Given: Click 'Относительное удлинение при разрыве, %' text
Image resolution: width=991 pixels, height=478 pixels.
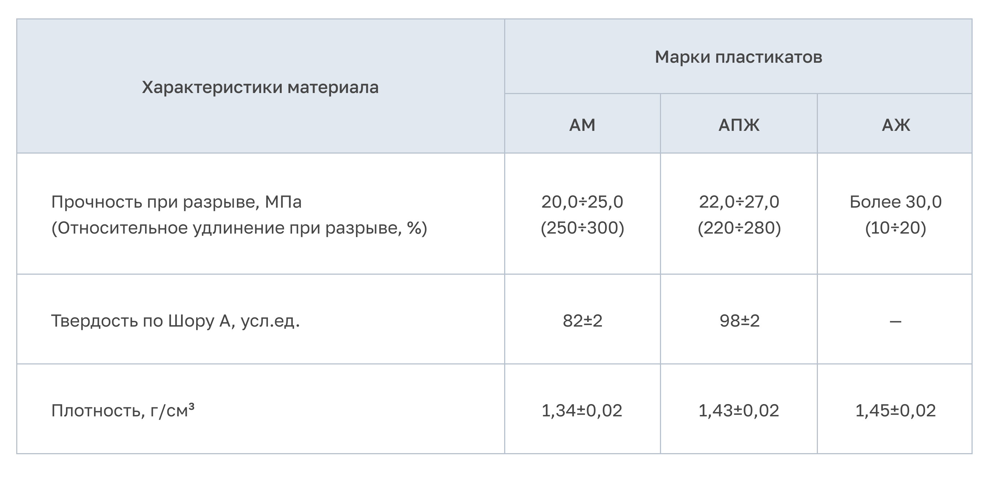Looking at the screenshot, I should coord(239,228).
